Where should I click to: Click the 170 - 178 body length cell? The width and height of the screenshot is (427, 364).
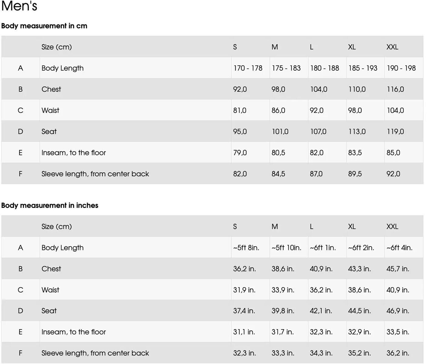[x=248, y=68]
